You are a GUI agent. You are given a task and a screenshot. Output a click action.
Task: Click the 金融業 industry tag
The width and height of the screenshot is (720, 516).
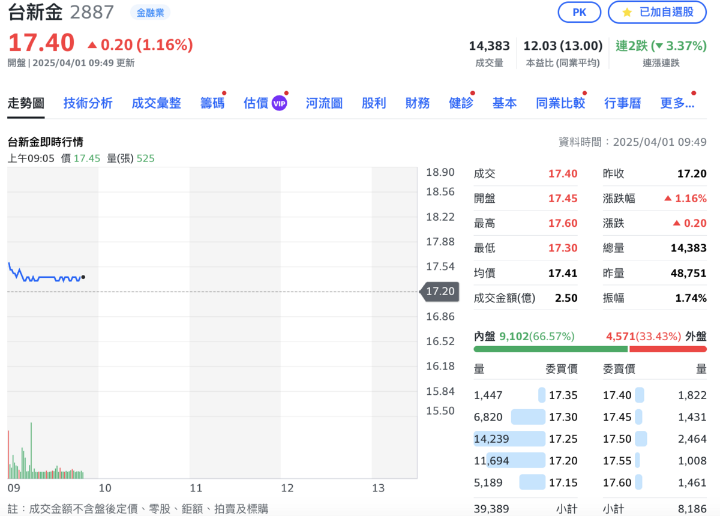pos(150,13)
